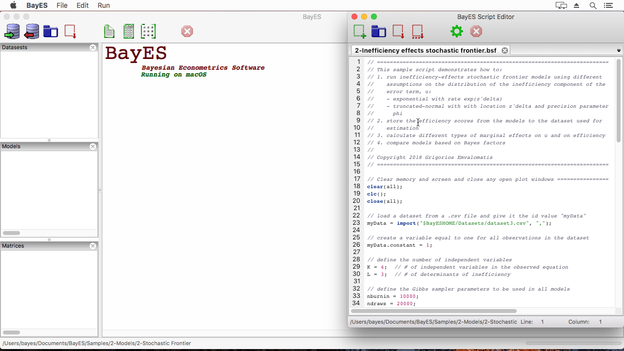This screenshot has width=624, height=351.
Task: Open a script file in Script Editor toolbar
Action: (x=379, y=32)
